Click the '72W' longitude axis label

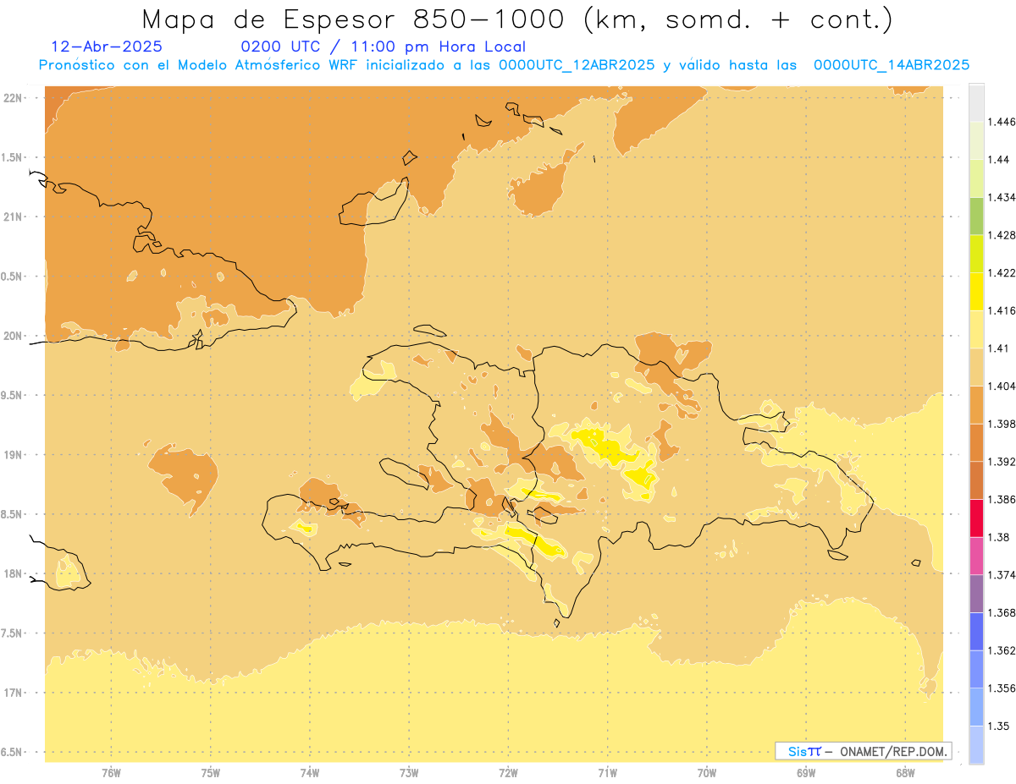coord(508,772)
